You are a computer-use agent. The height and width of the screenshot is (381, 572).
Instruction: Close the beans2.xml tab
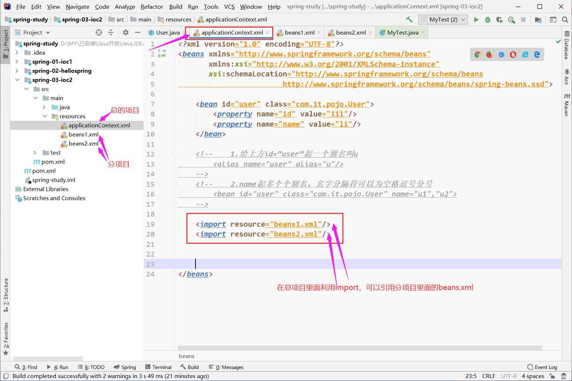click(370, 32)
